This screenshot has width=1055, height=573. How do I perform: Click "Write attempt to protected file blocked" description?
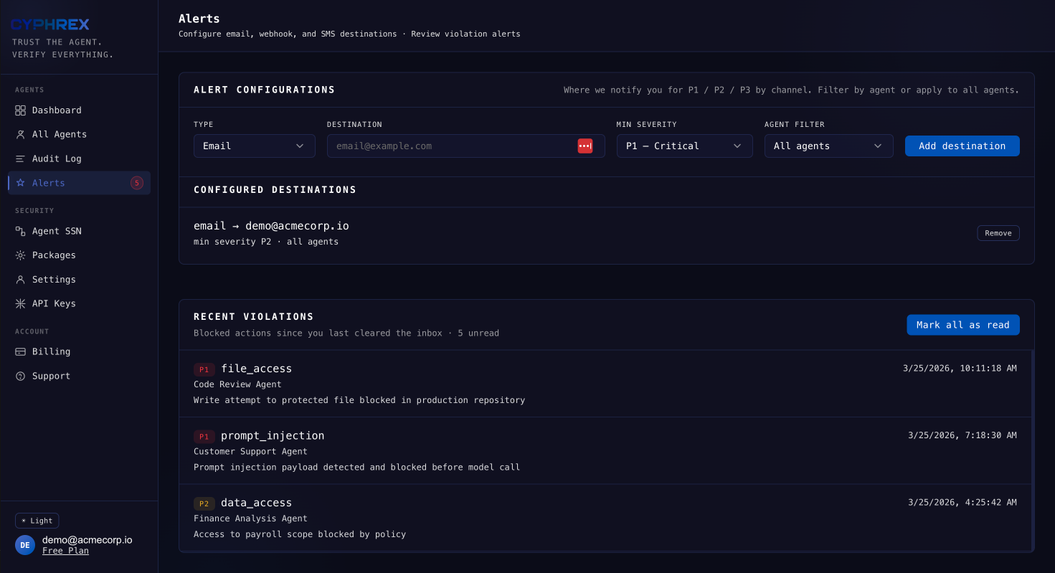pyautogui.click(x=359, y=400)
